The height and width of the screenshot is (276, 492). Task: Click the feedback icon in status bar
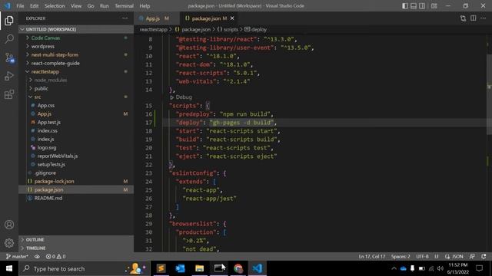click(x=472, y=256)
